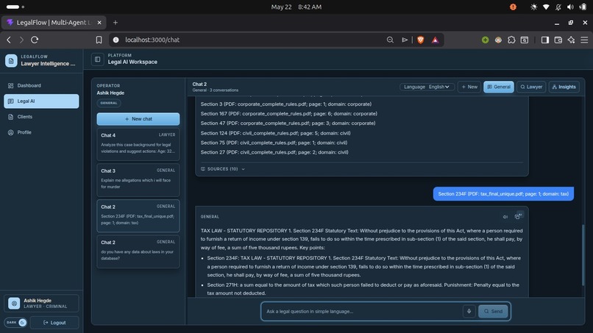Open the browser hamburger menu
The image size is (593, 333).
[x=584, y=40]
